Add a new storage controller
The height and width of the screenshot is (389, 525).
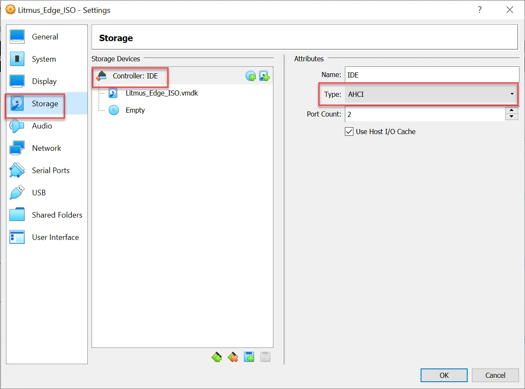coord(217,357)
